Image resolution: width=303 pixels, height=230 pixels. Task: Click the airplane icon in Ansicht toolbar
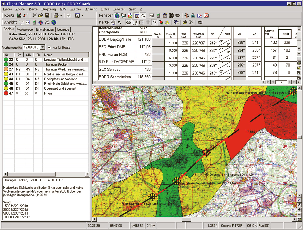coord(47,23)
